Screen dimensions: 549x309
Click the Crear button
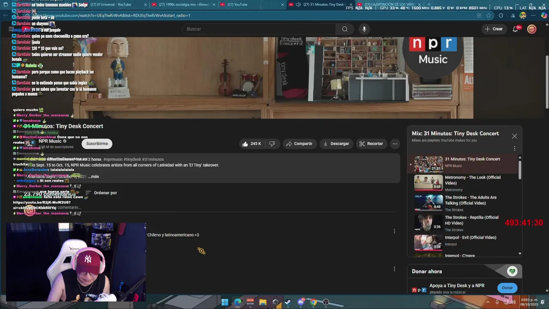click(x=494, y=29)
